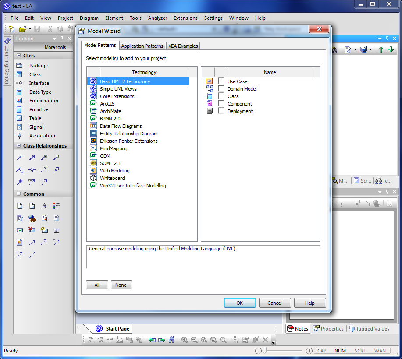The height and width of the screenshot is (359, 402).
Task: Click the zoom plus button in status bar
Action: [x=309, y=351]
